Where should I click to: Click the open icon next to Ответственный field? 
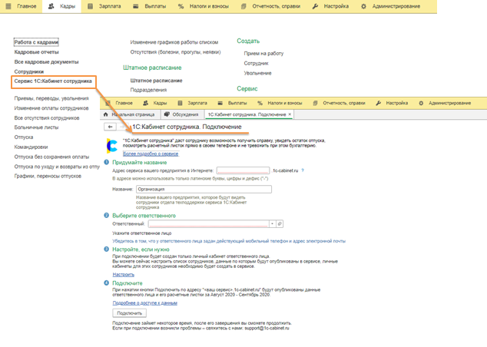tap(280, 223)
